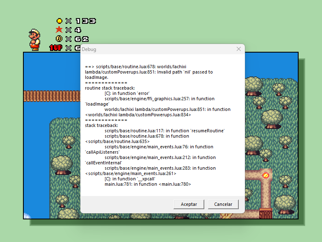Click the "[C]: in function 'error'" line
The height and width of the screenshot is (242, 322).
127,93
